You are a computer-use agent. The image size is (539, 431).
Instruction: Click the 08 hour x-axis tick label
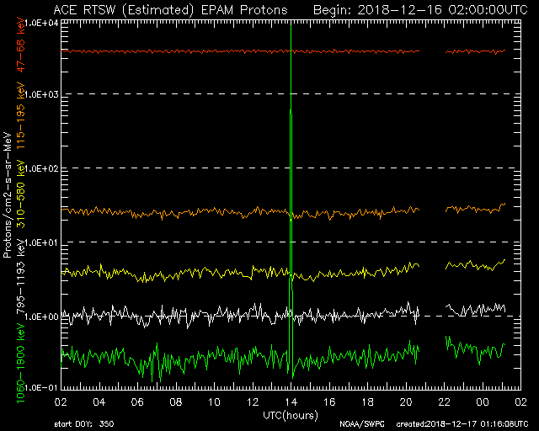[176, 402]
